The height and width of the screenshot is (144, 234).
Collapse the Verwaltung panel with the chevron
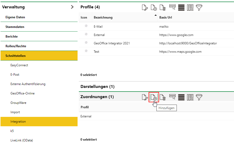pyautogui.click(x=72, y=7)
